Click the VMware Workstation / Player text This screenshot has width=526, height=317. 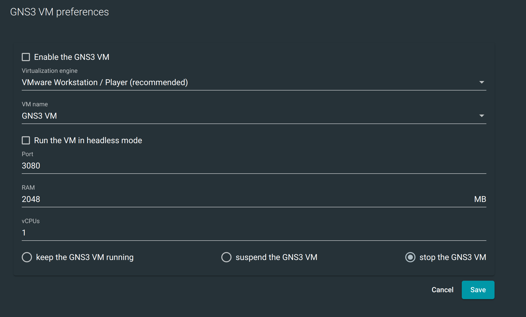point(105,82)
